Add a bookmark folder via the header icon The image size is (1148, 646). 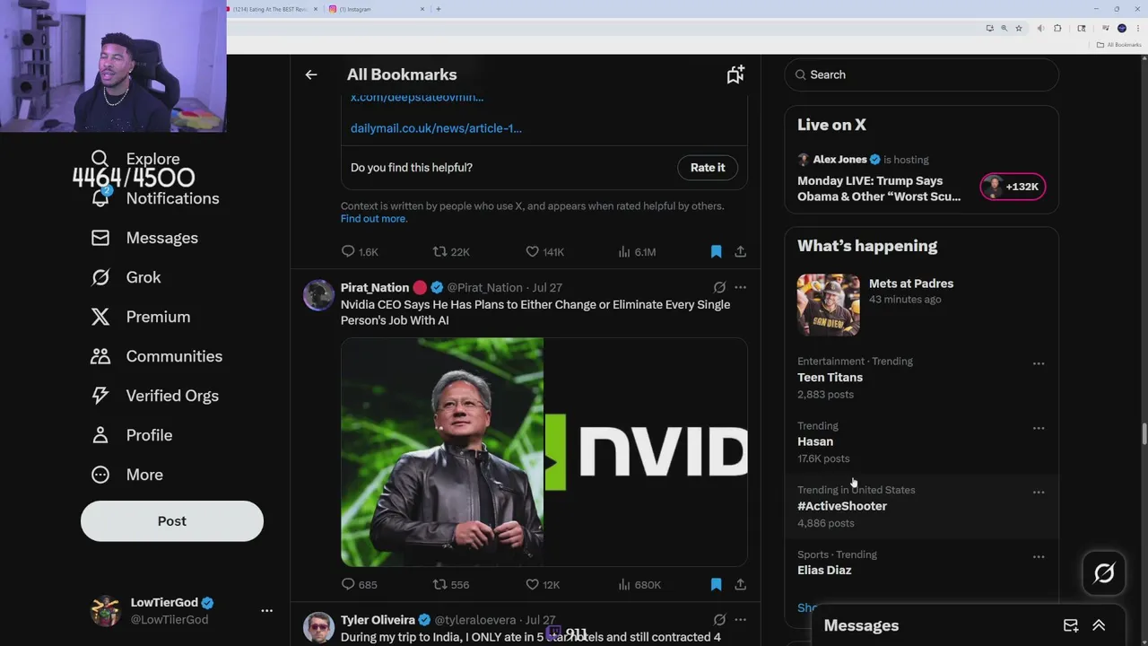tap(735, 74)
